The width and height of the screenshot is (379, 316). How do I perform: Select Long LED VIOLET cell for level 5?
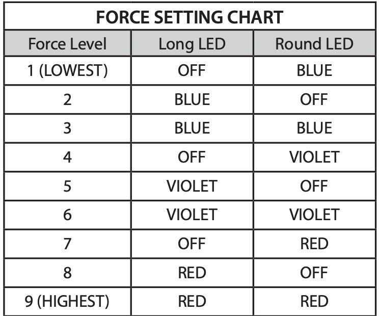point(192,186)
